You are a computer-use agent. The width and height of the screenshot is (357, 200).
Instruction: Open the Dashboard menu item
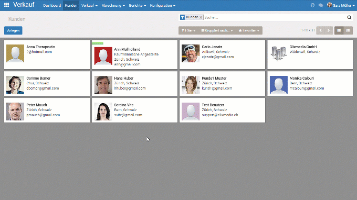click(52, 5)
